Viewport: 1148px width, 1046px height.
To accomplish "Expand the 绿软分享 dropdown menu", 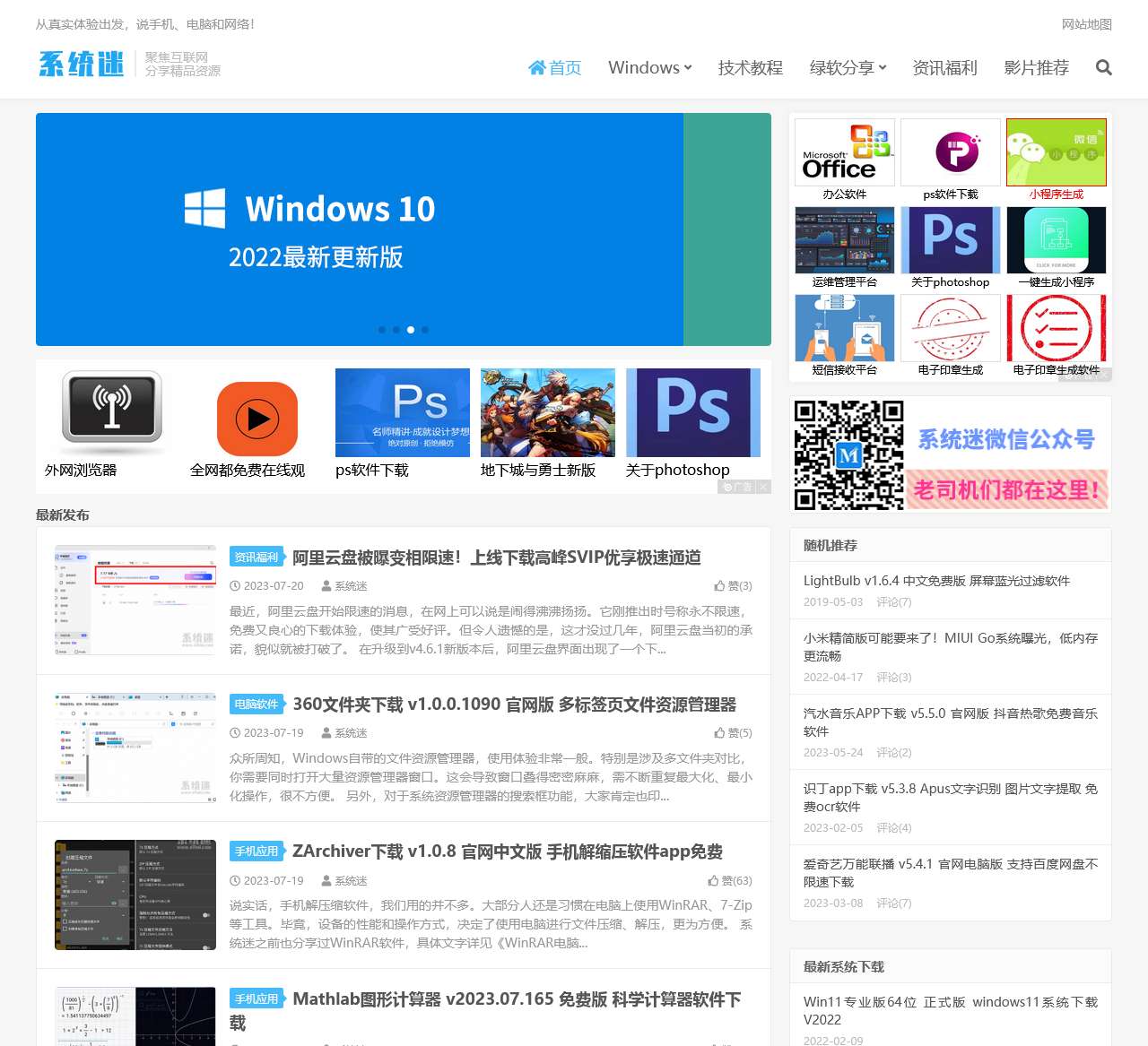I will point(848,68).
